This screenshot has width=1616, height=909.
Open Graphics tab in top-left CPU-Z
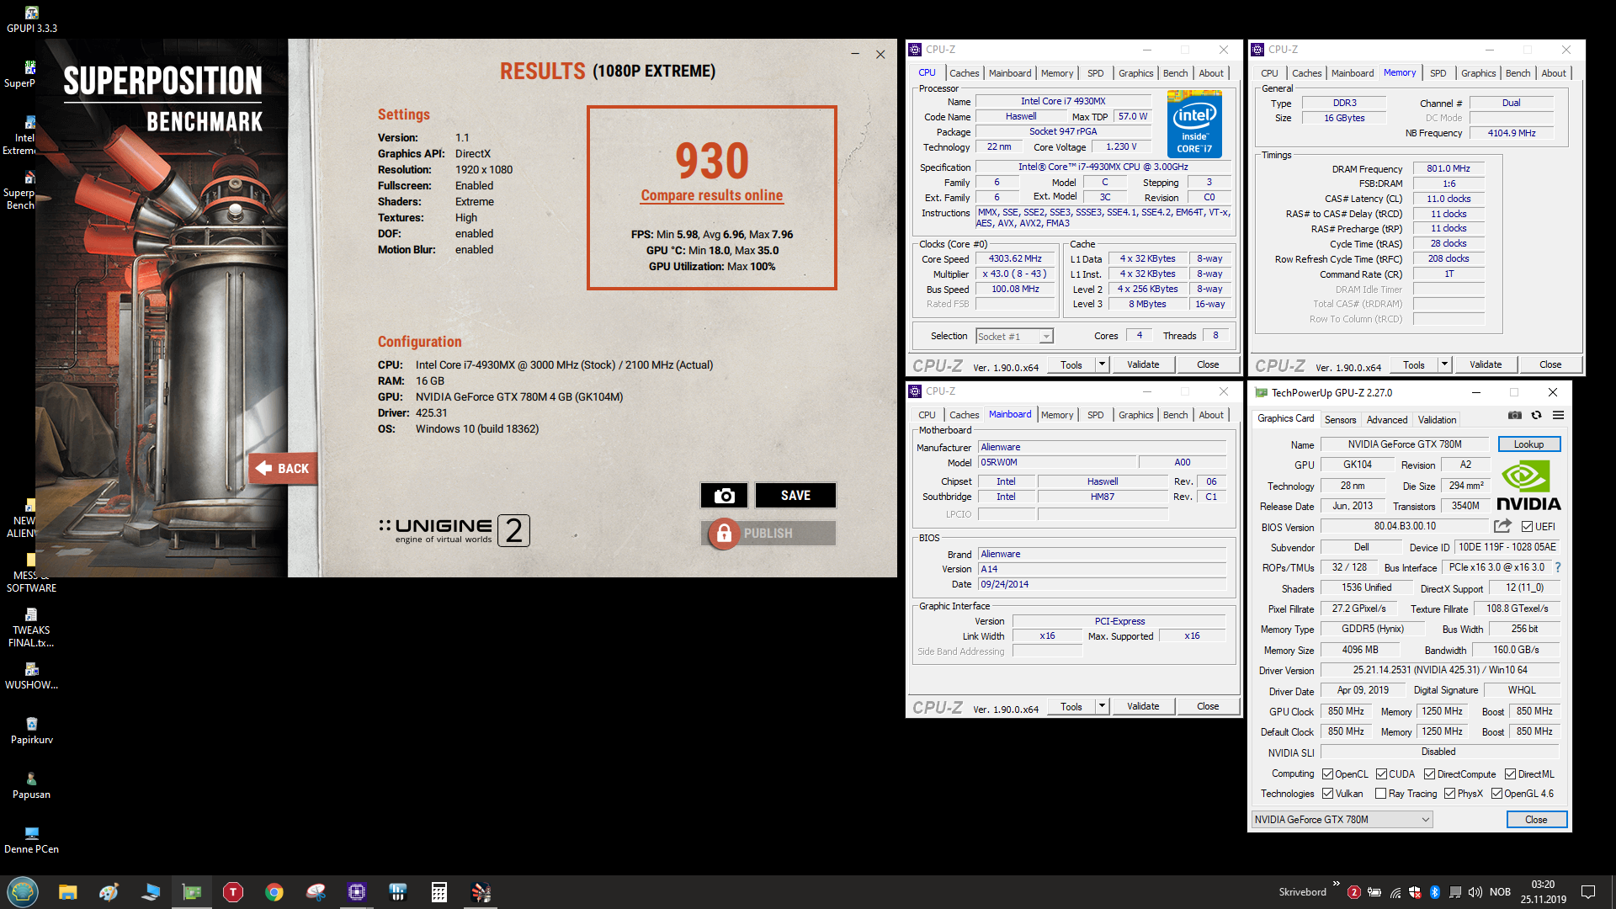click(x=1135, y=73)
